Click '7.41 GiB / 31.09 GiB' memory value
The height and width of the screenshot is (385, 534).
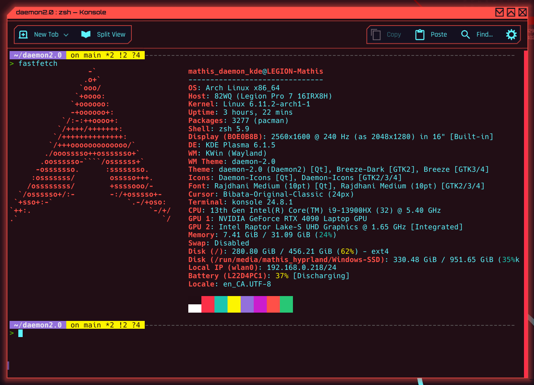[267, 235]
